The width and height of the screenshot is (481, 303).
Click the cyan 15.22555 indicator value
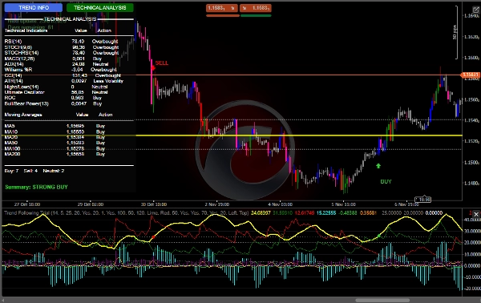point(326,213)
